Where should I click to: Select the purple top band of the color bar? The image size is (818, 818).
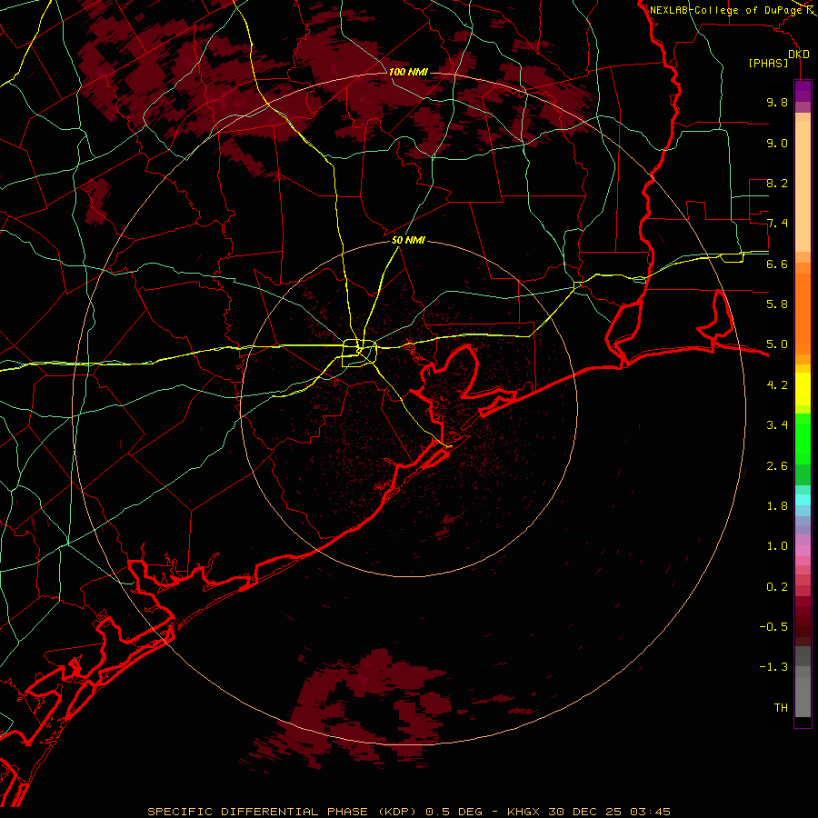click(803, 91)
